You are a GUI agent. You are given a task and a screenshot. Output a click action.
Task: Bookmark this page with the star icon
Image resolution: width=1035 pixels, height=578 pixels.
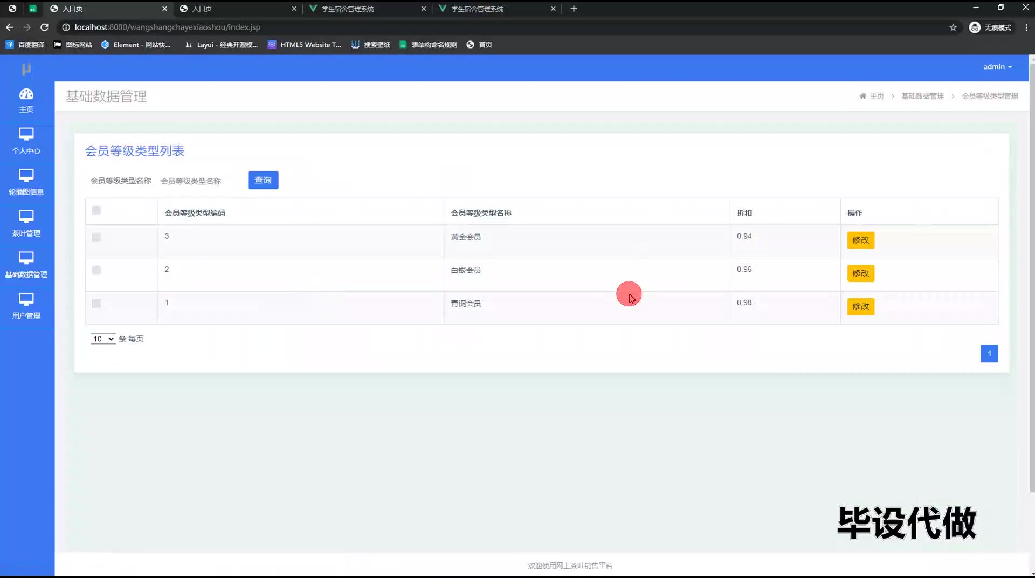[953, 27]
